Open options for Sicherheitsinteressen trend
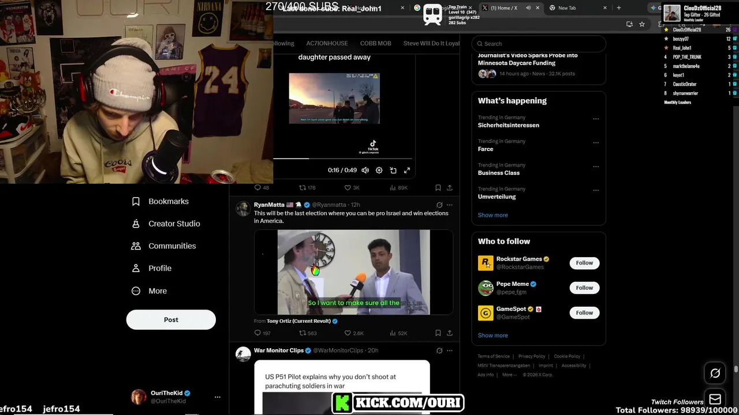The image size is (739, 415). 596,119
